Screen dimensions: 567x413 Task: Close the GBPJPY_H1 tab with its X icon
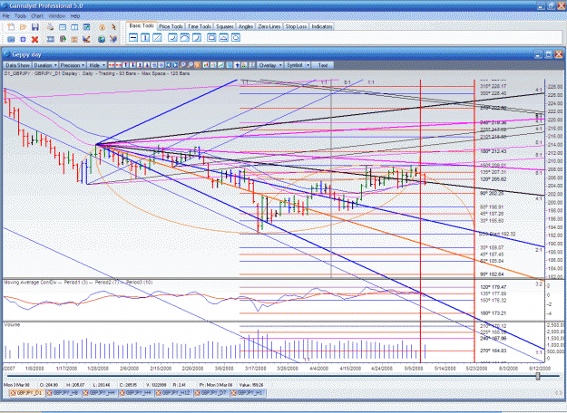click(x=233, y=393)
